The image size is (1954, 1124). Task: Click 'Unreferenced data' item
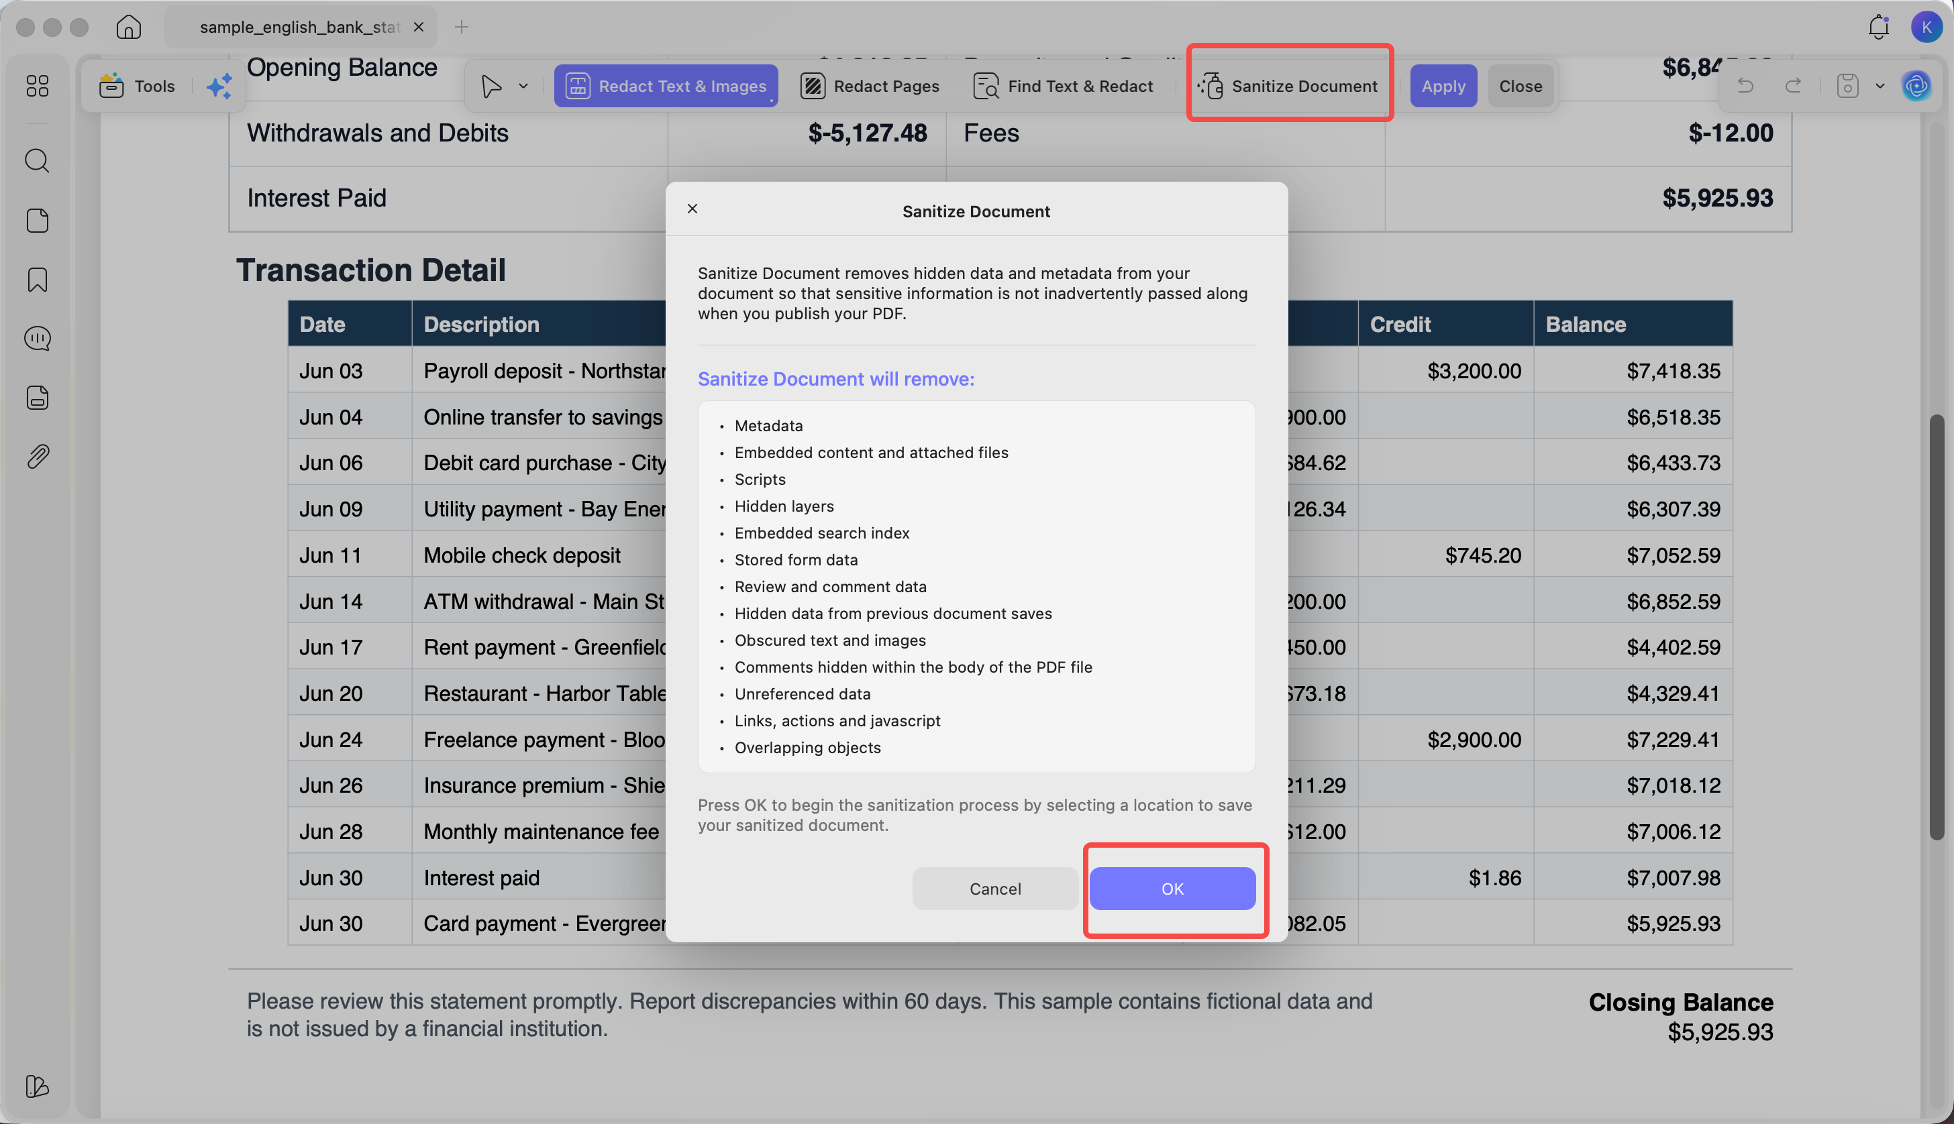click(803, 694)
